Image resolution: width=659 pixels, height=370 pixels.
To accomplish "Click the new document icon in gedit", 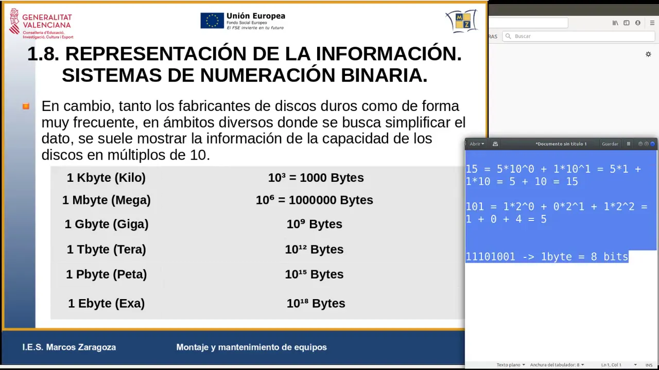I will point(495,144).
